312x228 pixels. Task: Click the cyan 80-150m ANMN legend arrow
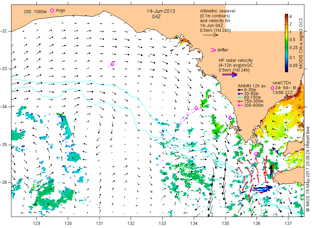[x=240, y=97]
